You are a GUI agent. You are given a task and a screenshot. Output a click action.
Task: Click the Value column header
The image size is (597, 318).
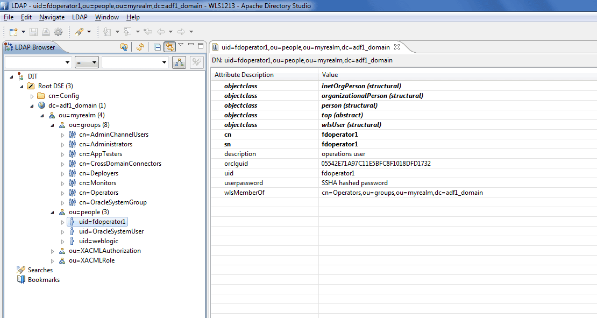coord(458,75)
